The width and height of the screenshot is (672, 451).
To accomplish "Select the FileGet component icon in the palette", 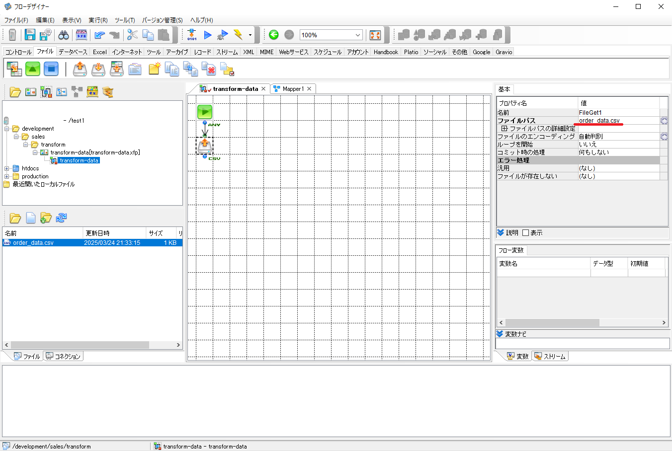I will pyautogui.click(x=80, y=69).
